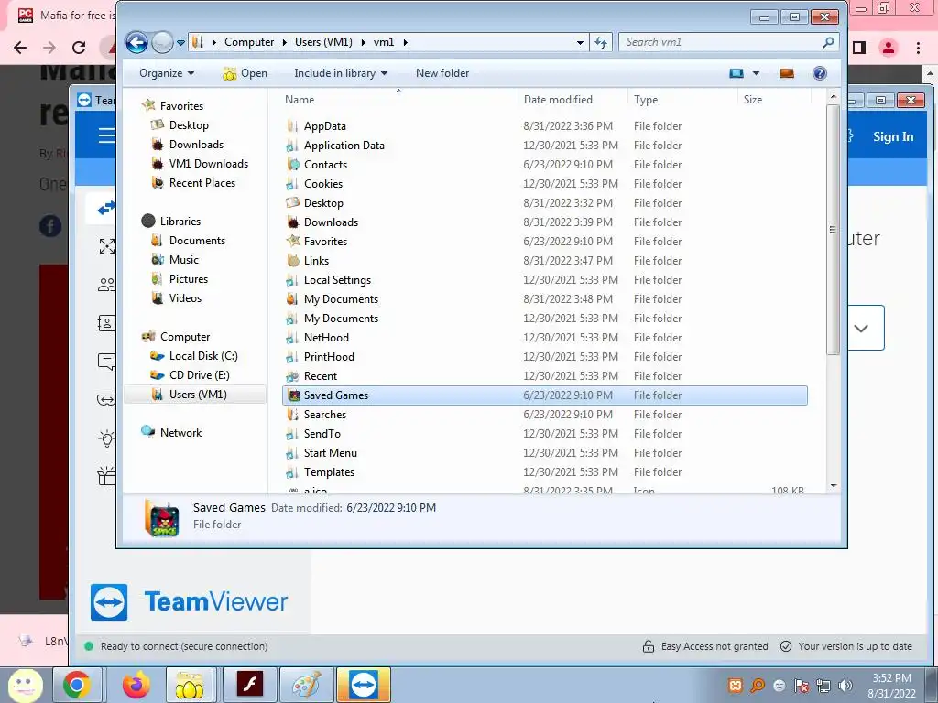Select the Downloads folder icon in file list
The image size is (938, 703).
[x=292, y=222]
